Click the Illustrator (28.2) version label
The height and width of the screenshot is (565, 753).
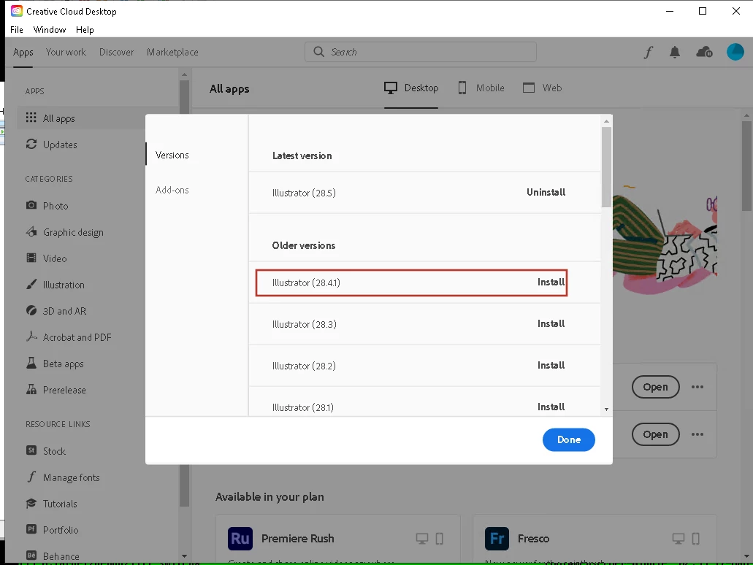304,366
